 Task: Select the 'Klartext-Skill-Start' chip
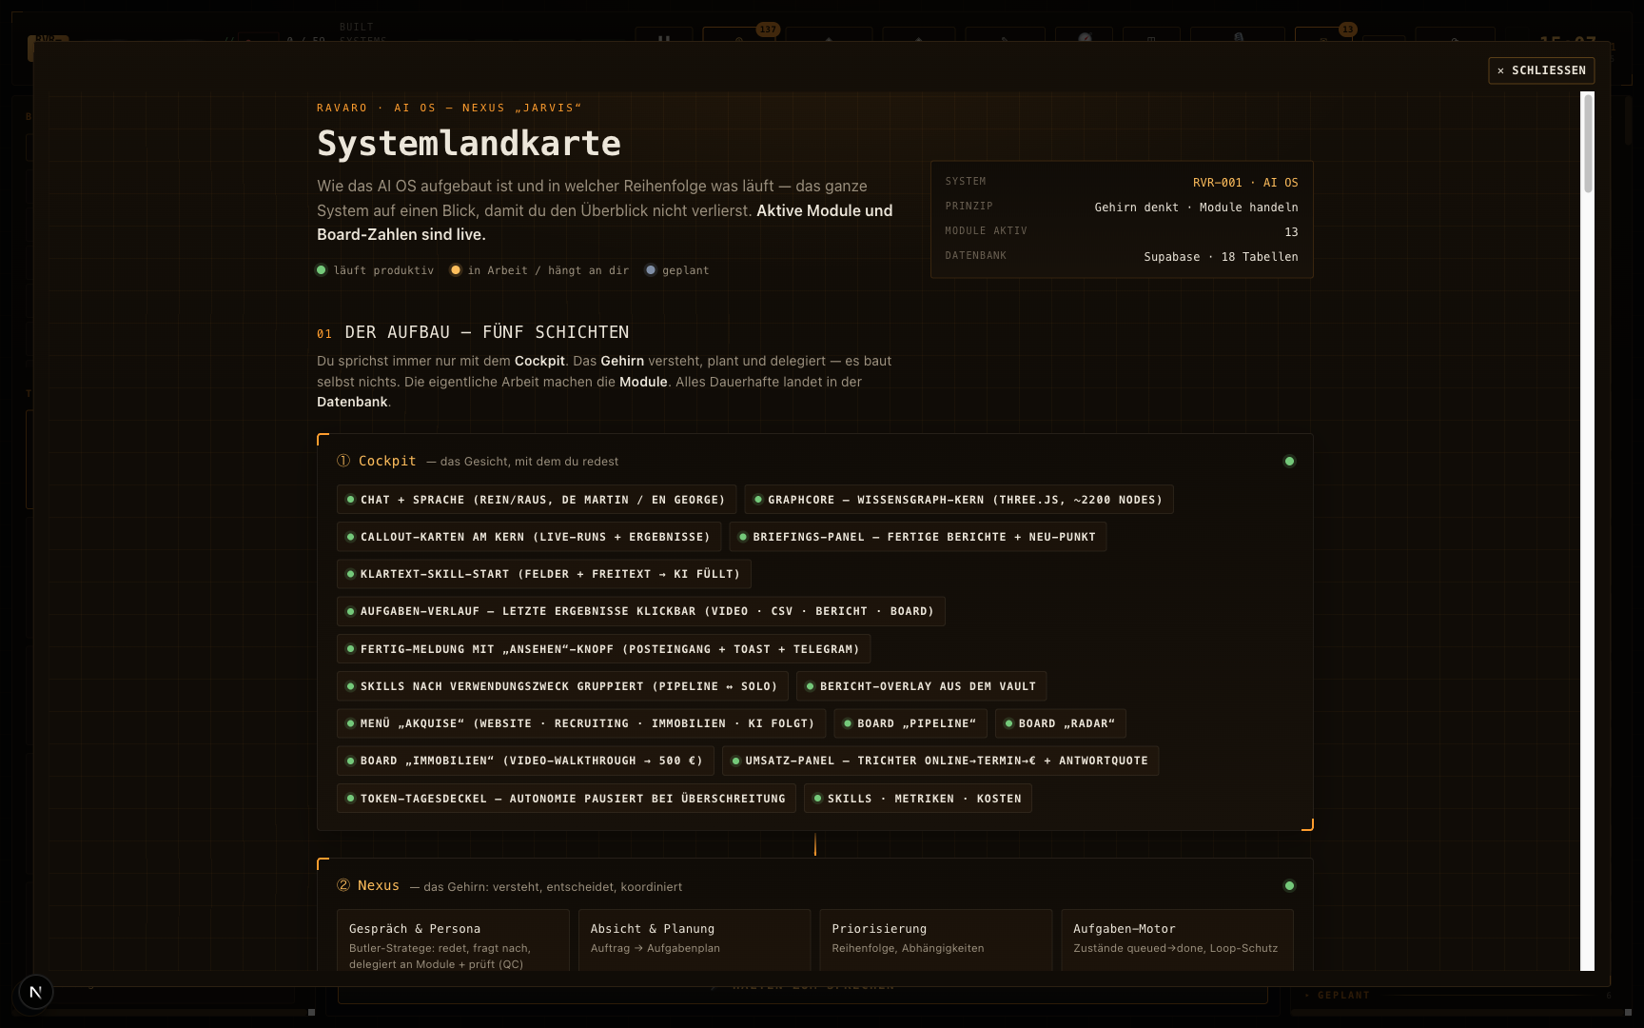544,574
